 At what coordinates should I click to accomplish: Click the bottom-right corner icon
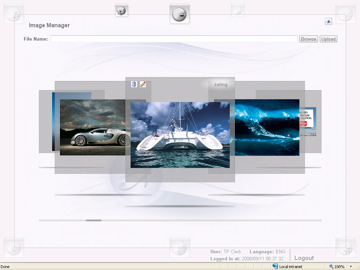click(x=345, y=247)
